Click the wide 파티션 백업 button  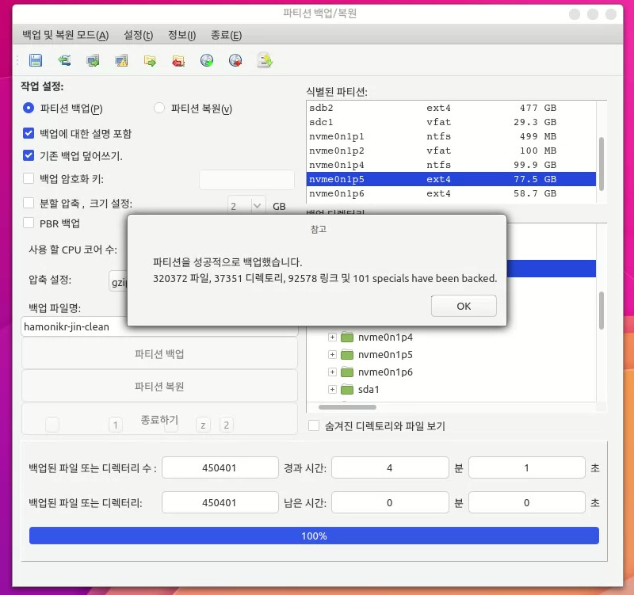point(159,353)
